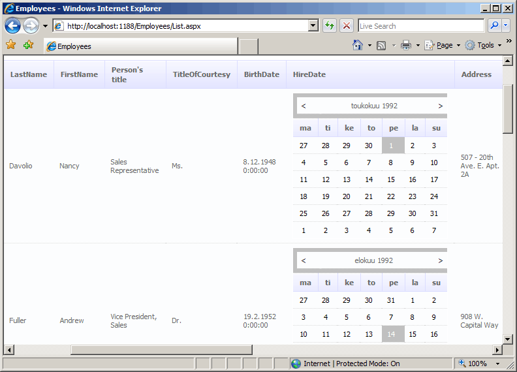Open the Page menu
Image resolution: width=517 pixels, height=372 pixels.
tap(442, 45)
